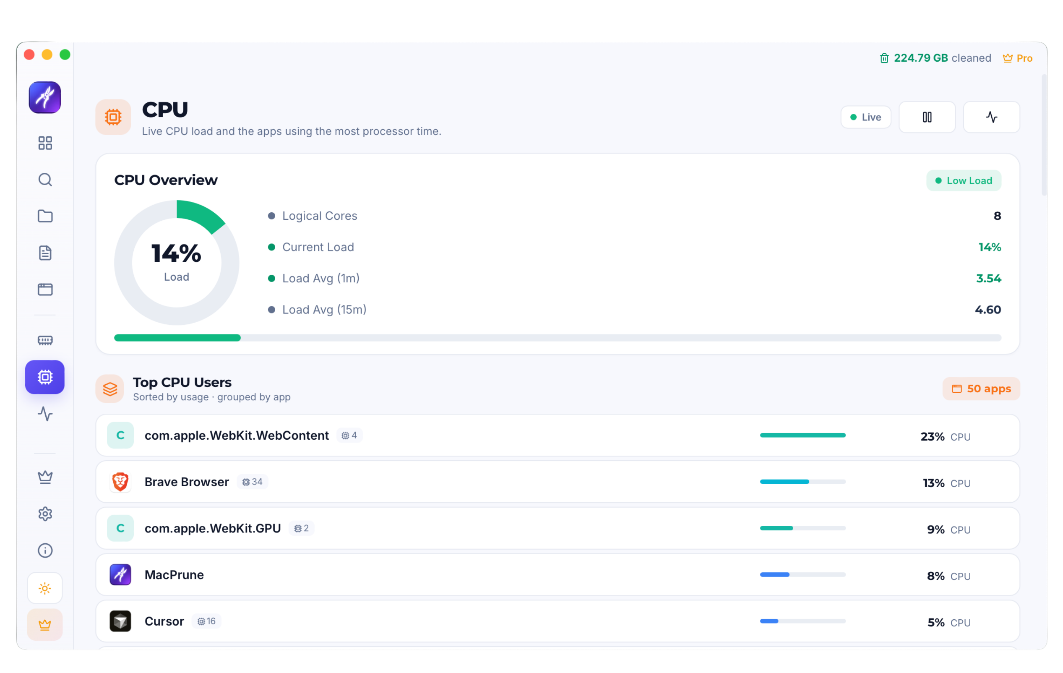Open the activity pulse icon in sidebar
1063x673 pixels.
(x=45, y=414)
